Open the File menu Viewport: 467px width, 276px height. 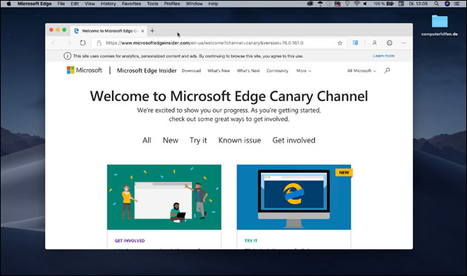tap(61, 4)
